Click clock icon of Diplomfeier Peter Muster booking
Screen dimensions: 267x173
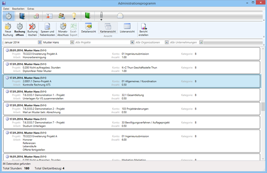(7, 64)
